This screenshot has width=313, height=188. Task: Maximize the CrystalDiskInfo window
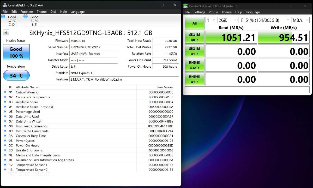[162, 5]
